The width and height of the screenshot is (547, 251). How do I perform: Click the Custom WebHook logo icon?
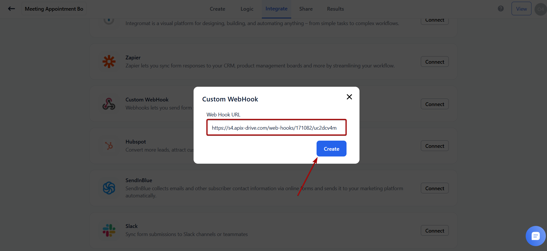tap(109, 104)
